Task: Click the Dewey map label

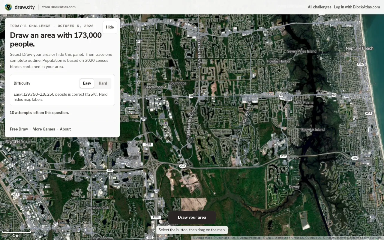Action: [294, 187]
